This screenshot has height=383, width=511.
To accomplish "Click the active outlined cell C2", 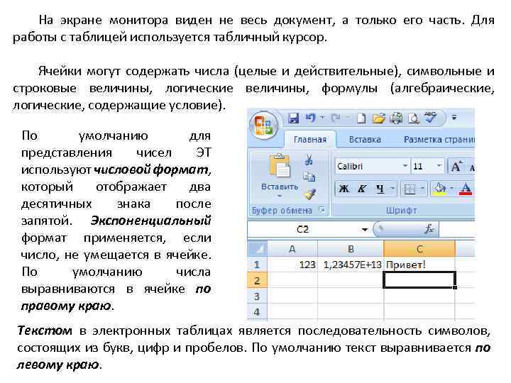I will (x=419, y=280).
